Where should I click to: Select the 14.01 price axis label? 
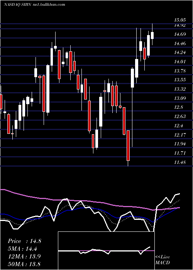[180, 62]
